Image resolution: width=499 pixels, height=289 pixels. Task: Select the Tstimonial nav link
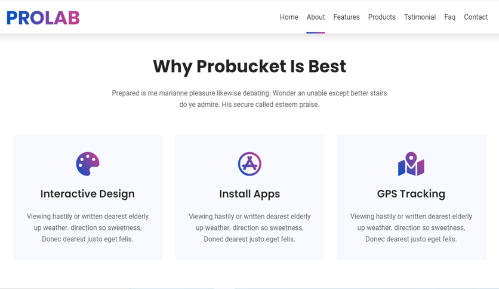pos(420,17)
